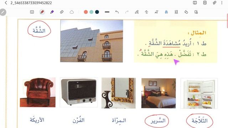
Task: Switch to keyboard text input mode
Action: [x=32, y=12]
